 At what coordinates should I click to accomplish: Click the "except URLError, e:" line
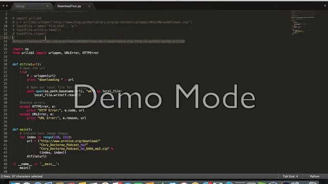(36, 114)
